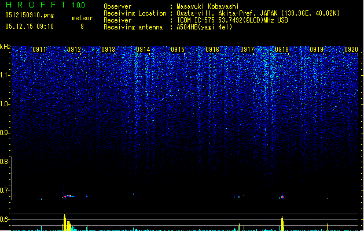Click the 0916 time marker

(212, 50)
